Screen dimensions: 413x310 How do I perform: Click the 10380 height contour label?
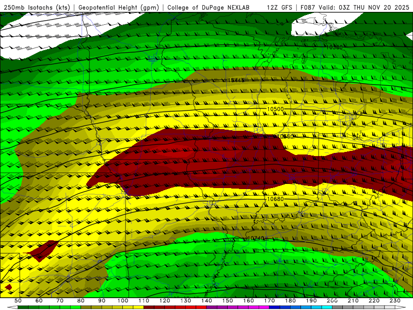tap(334, 47)
